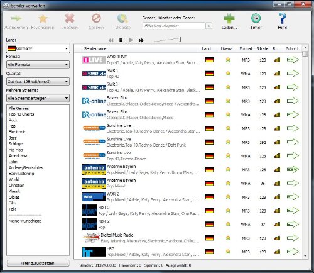Click Schnitt arrow for HR3
Screen dimensions: 314x273
293,252
